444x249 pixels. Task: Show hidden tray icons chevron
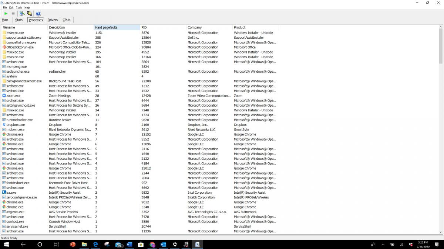383,244
